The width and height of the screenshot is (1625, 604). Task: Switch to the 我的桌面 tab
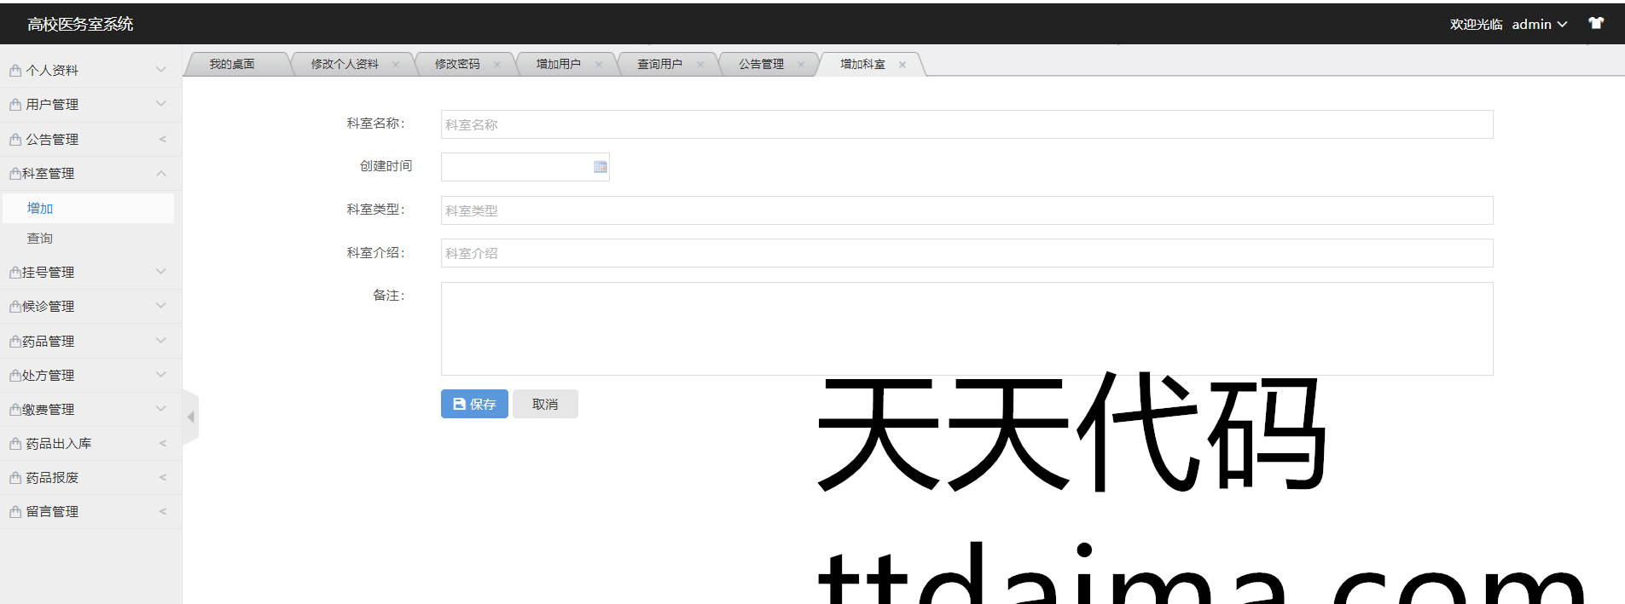coord(232,64)
